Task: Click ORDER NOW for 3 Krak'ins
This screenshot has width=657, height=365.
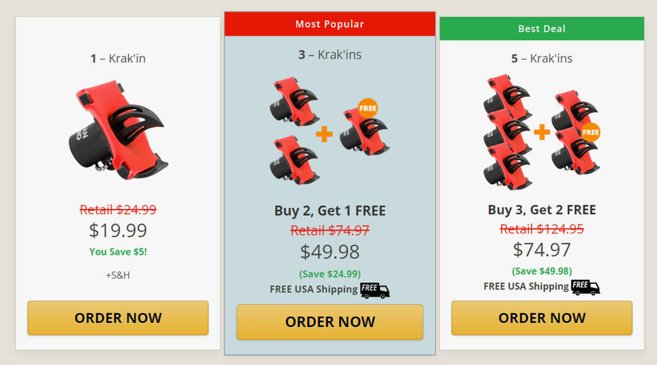Action: (330, 322)
